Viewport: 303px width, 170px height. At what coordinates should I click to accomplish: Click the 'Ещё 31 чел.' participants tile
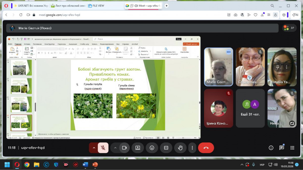[x=250, y=108]
